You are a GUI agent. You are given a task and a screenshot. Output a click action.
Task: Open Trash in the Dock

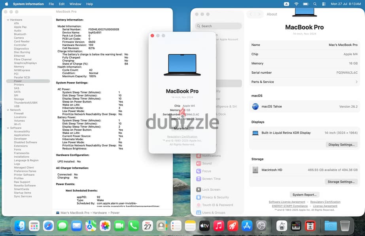(x=345, y=226)
